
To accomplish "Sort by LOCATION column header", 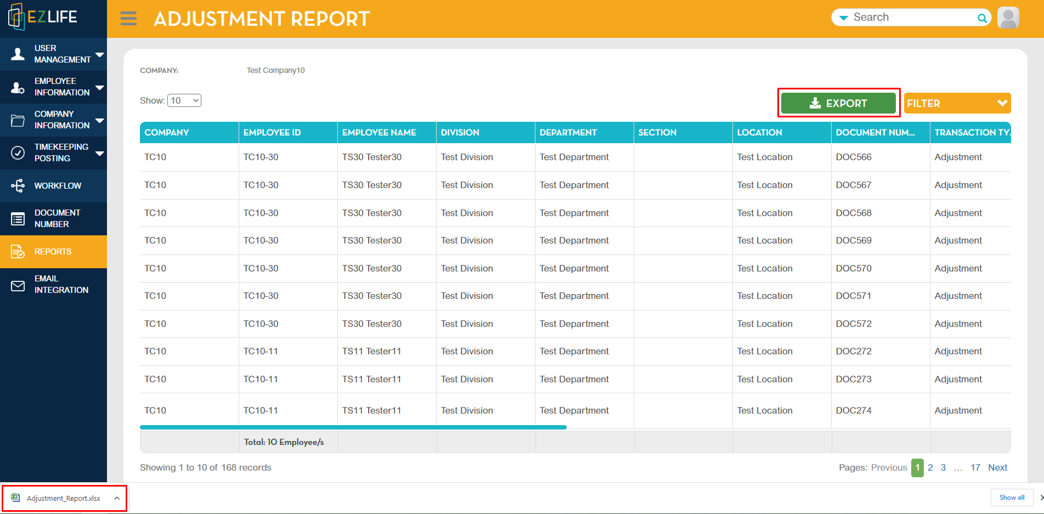I will 782,132.
